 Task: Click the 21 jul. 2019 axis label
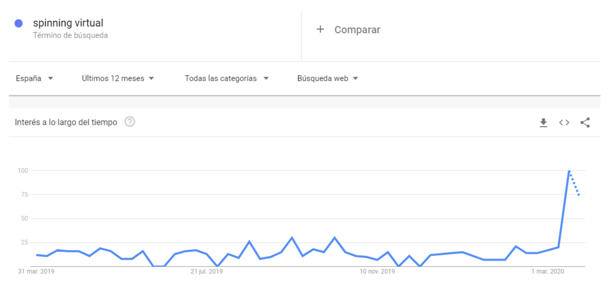[x=206, y=272]
